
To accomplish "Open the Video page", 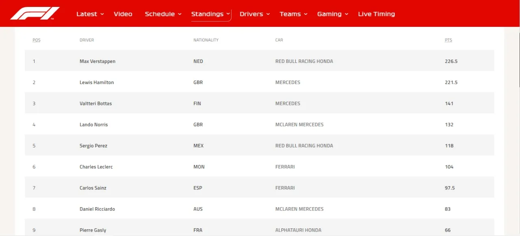I will point(123,14).
